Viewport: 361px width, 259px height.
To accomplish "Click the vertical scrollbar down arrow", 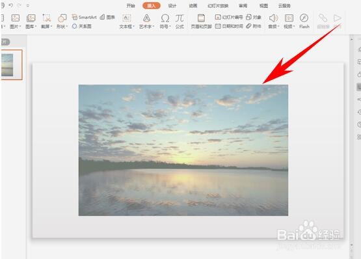I will pyautogui.click(x=351, y=245).
